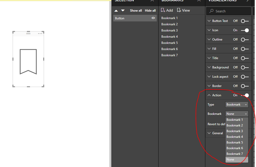Enable the Outline toggle
This screenshot has height=167, width=256.
click(245, 39)
